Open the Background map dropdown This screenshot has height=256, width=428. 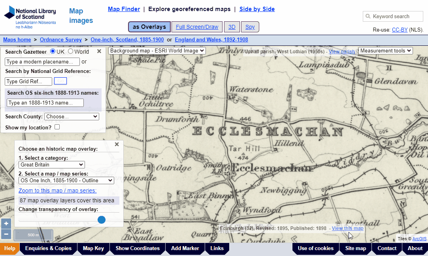coord(157,50)
